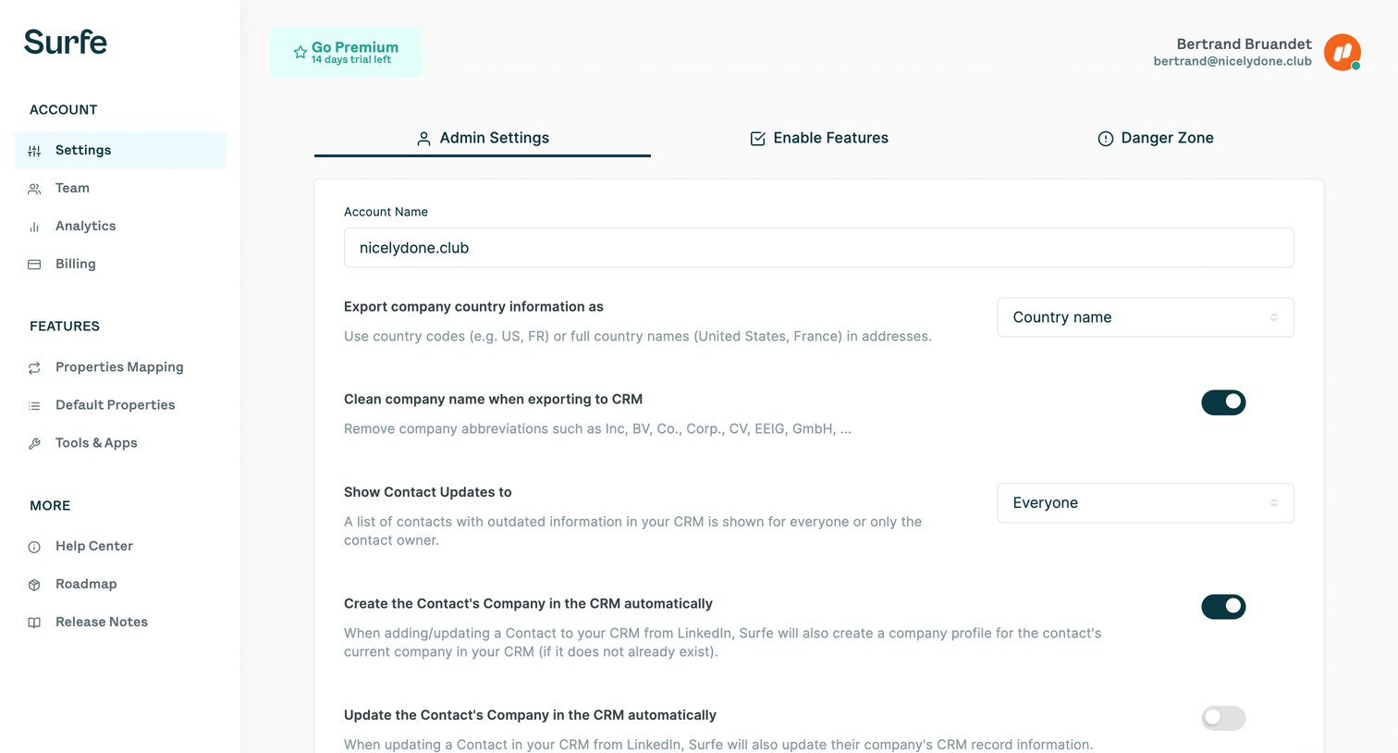
Task: Go to Team page
Action: 120,188
